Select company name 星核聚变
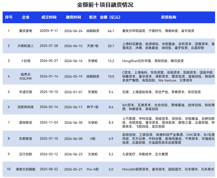This screenshot has height=178, width=217. (26, 122)
